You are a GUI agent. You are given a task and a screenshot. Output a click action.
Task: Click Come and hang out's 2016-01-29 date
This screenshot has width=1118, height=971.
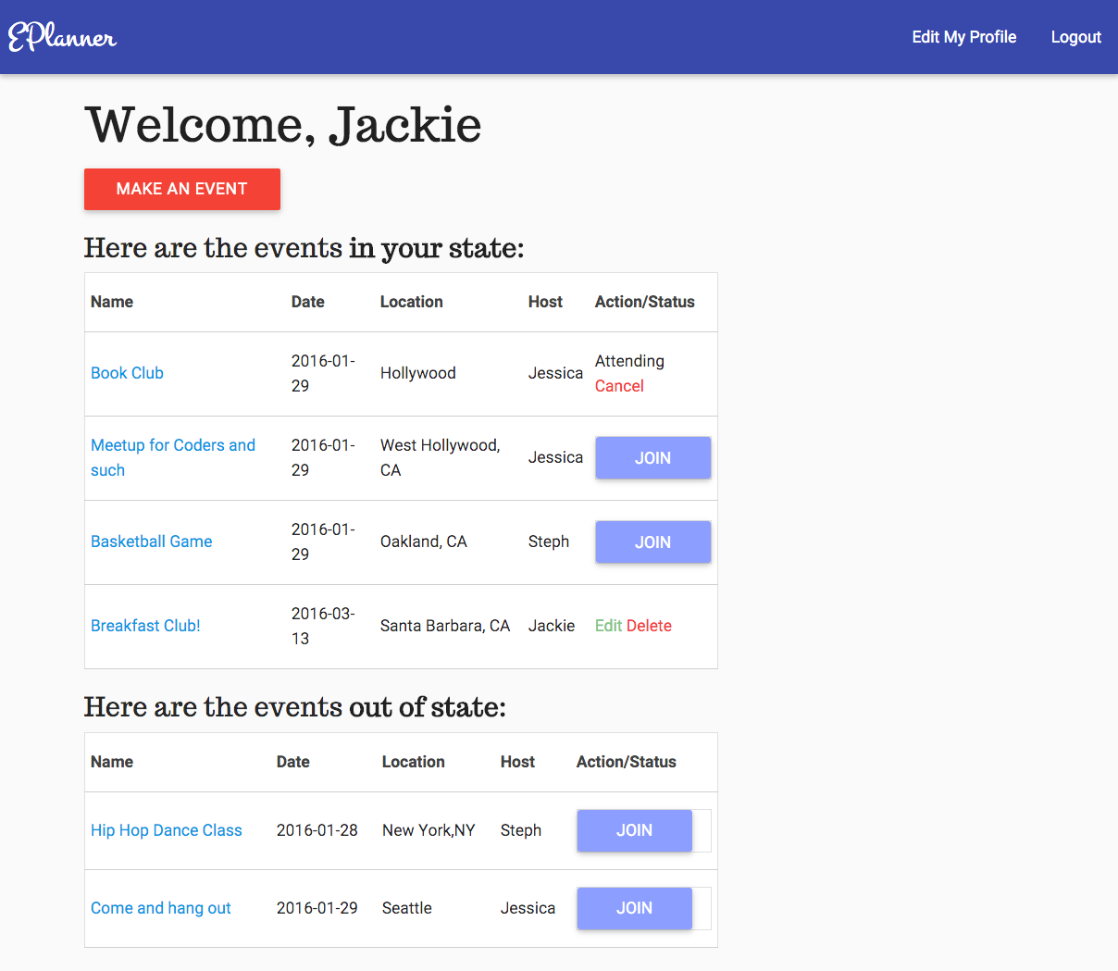pos(317,908)
